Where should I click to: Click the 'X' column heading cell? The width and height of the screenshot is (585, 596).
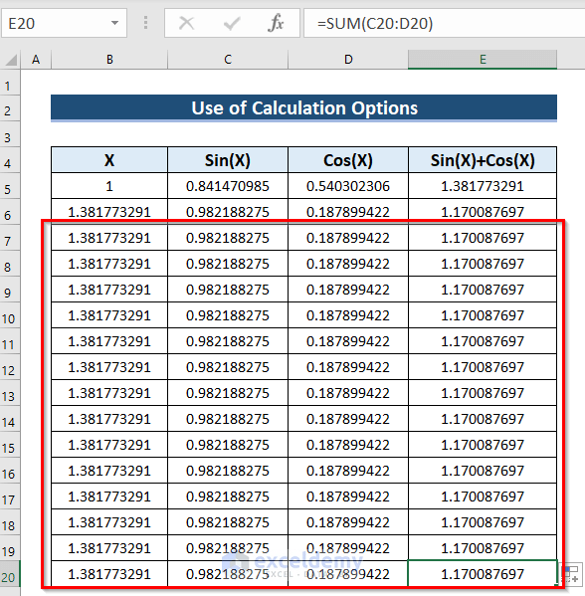click(x=109, y=160)
